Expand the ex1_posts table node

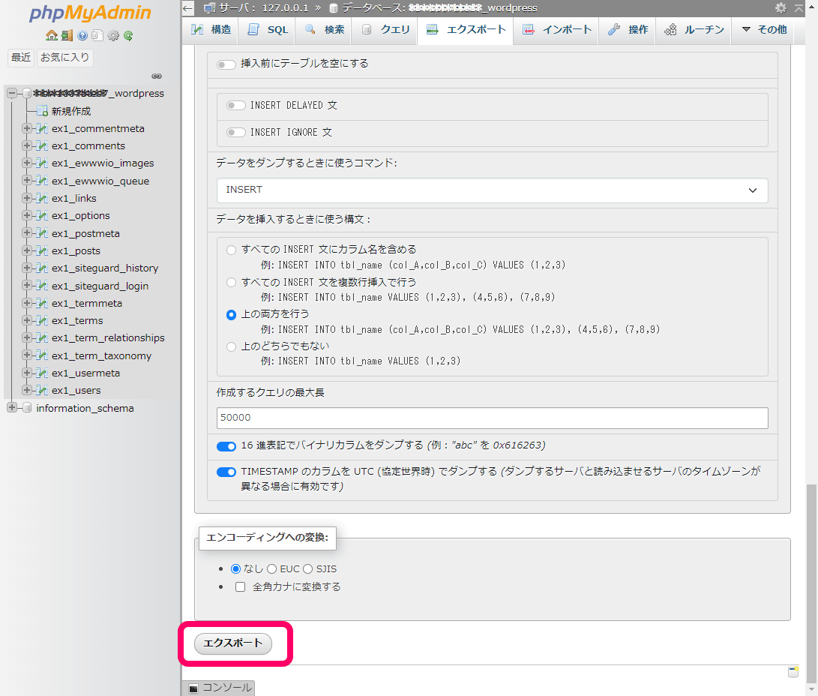tap(27, 250)
